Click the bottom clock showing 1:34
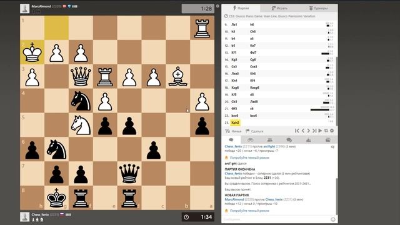The width and height of the screenshot is (400, 225). pyautogui.click(x=198, y=217)
